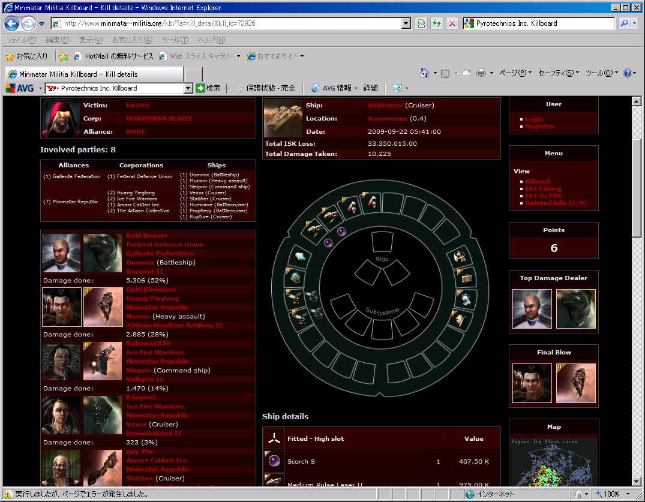The width and height of the screenshot is (645, 502).
Task: Click the vertical scrollbar down arrow
Action: [x=636, y=482]
